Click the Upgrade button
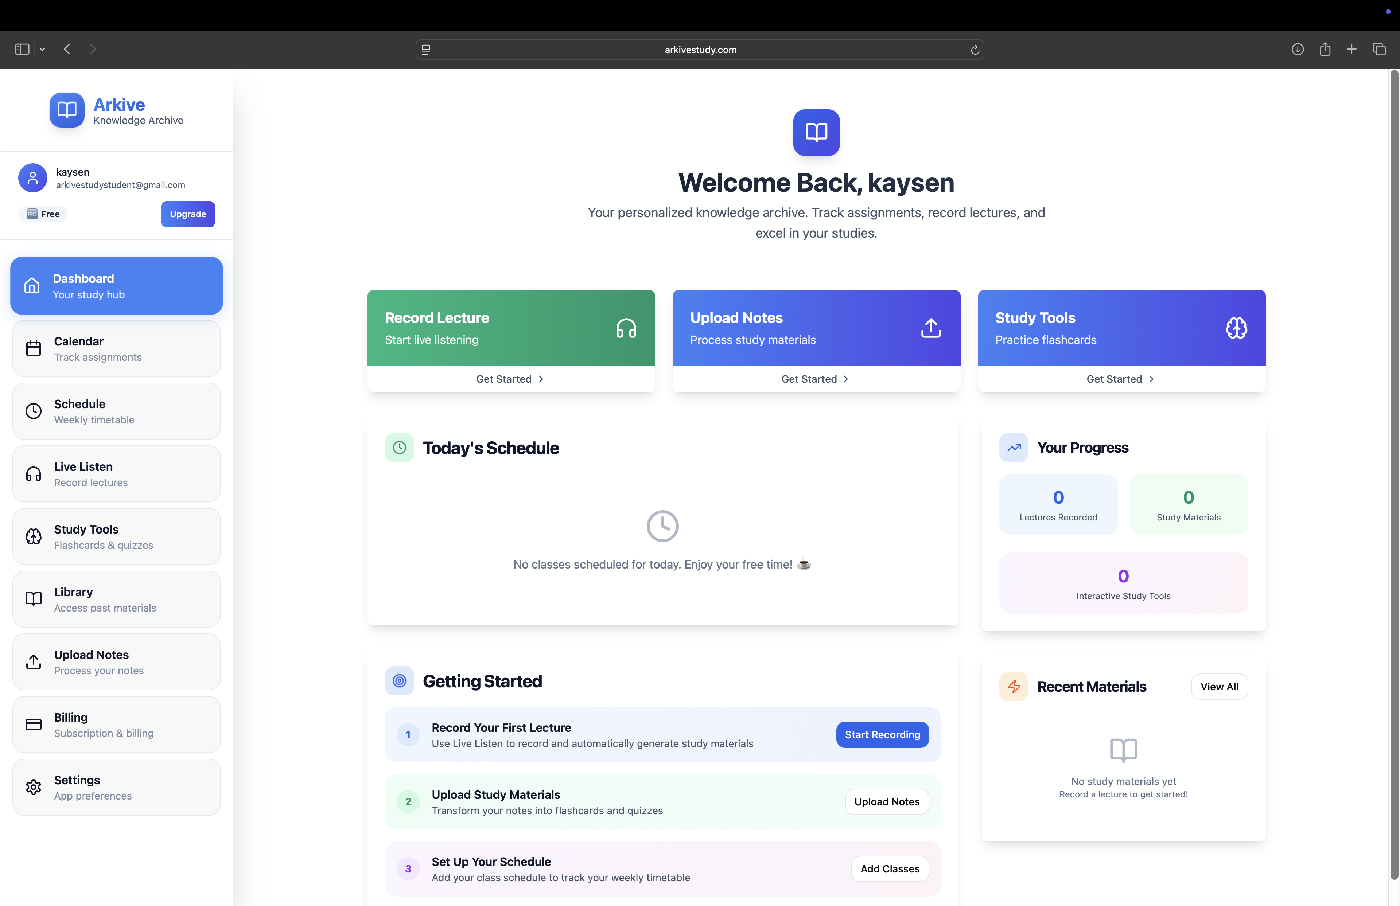The image size is (1400, 906). (x=188, y=214)
